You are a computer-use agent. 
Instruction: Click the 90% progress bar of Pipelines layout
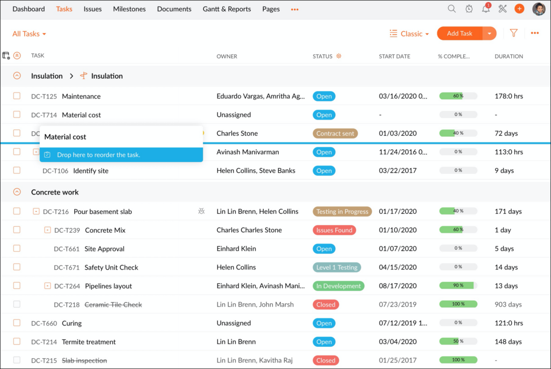click(457, 286)
